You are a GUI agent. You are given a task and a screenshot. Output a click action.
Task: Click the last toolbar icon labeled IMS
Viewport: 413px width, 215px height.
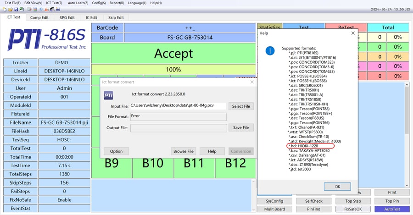pos(58,9)
